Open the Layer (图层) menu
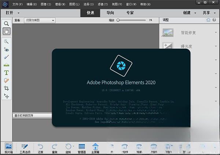 tap(74, 4)
